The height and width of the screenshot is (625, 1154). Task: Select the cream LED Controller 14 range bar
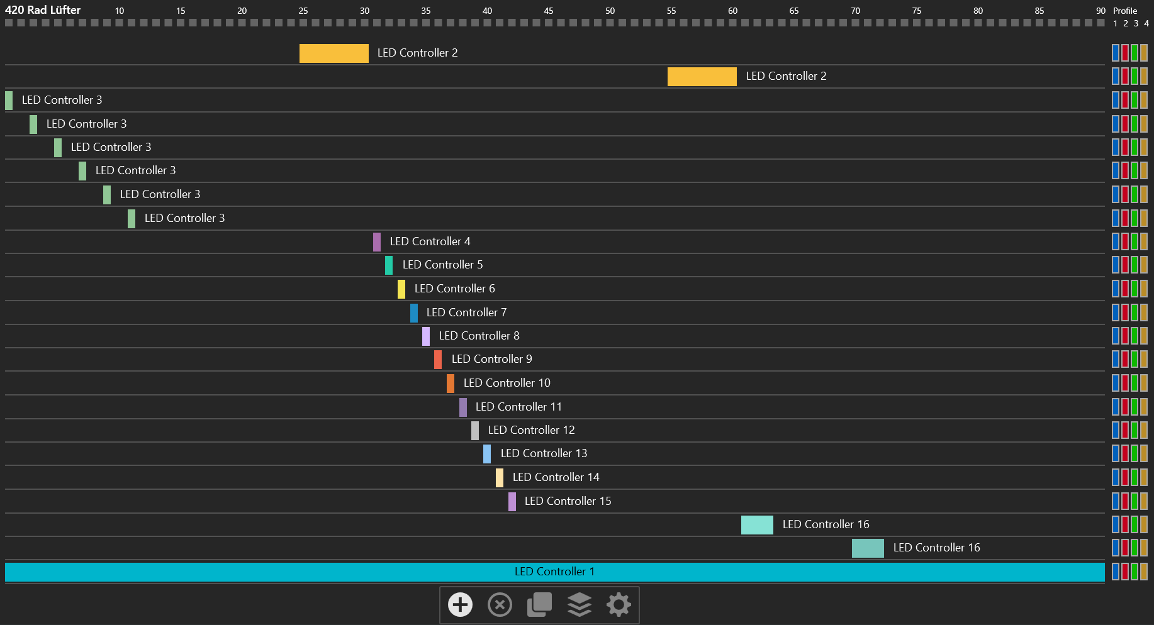pyautogui.click(x=500, y=478)
